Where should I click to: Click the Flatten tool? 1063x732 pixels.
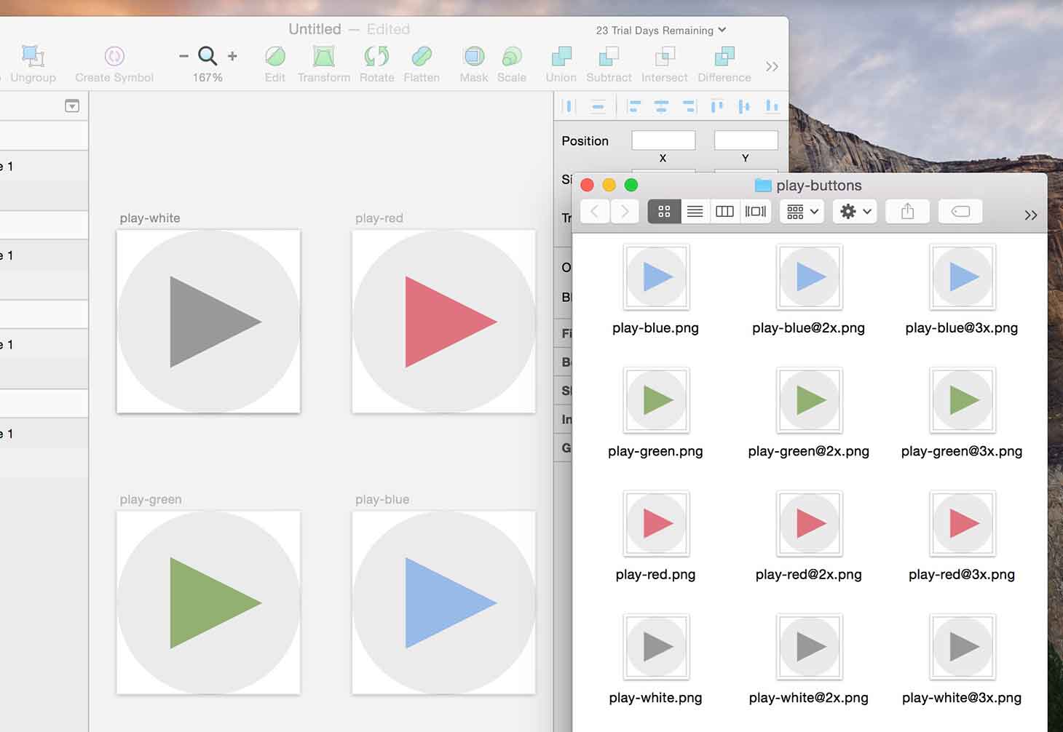click(x=422, y=64)
